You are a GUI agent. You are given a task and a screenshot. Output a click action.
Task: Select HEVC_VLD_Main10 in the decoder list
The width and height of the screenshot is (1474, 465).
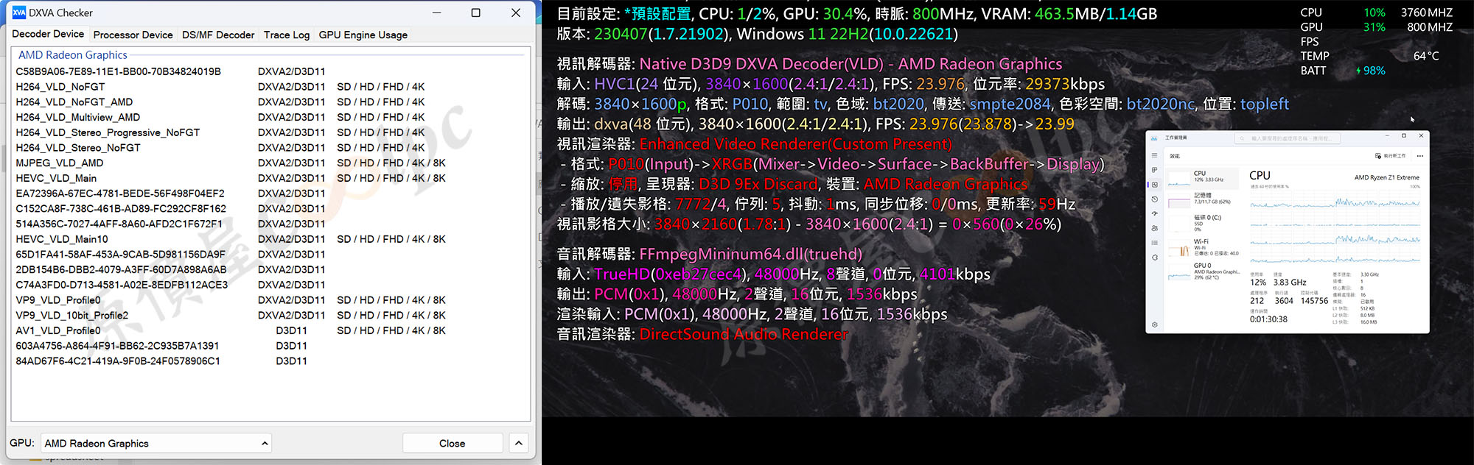click(62, 239)
